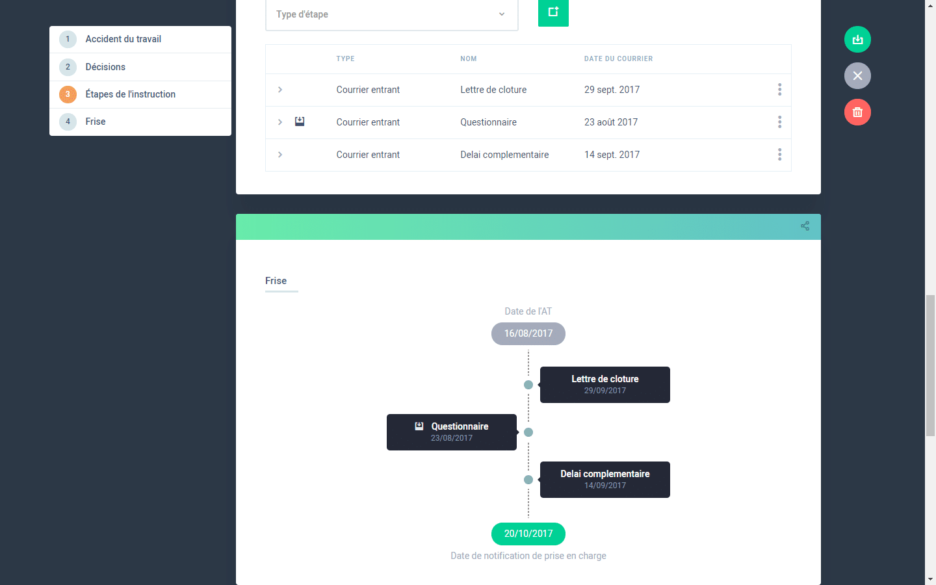Click the green add step button
Screen dimensions: 936x585
pos(553,12)
